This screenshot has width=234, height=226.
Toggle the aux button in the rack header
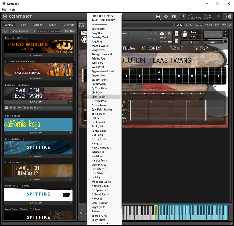pyautogui.click(x=224, y=25)
